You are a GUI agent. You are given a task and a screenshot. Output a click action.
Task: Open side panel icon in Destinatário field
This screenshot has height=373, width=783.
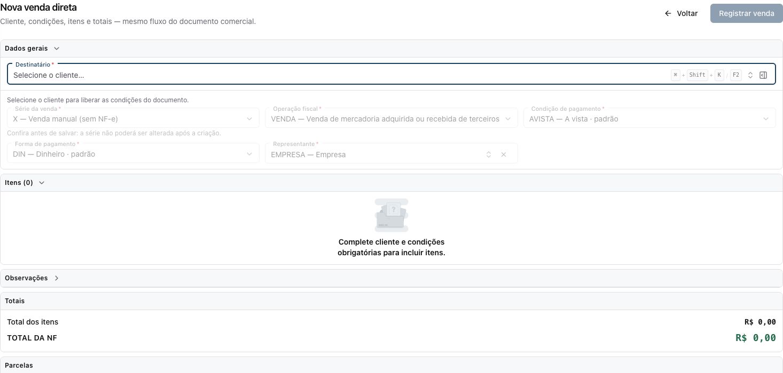pyautogui.click(x=763, y=75)
